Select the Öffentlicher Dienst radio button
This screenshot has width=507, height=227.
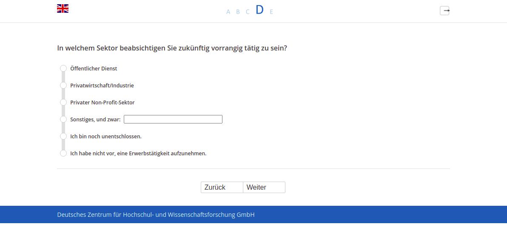click(x=63, y=68)
